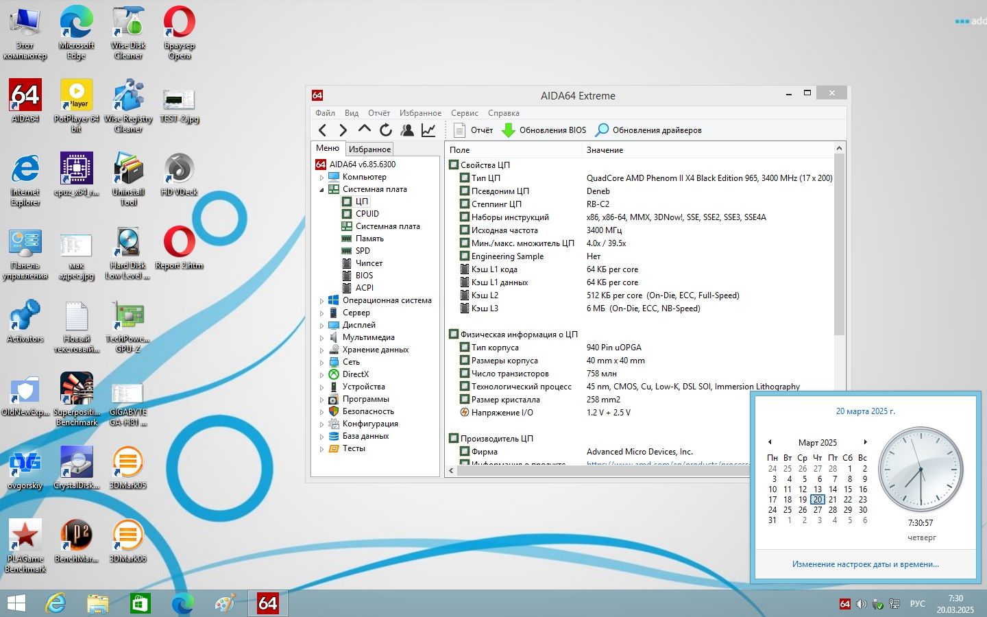Screen dimensions: 987x617
Task: Expand the Операционная система node
Action: click(x=321, y=301)
